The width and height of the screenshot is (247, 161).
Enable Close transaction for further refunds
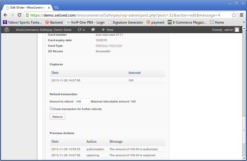(51, 109)
